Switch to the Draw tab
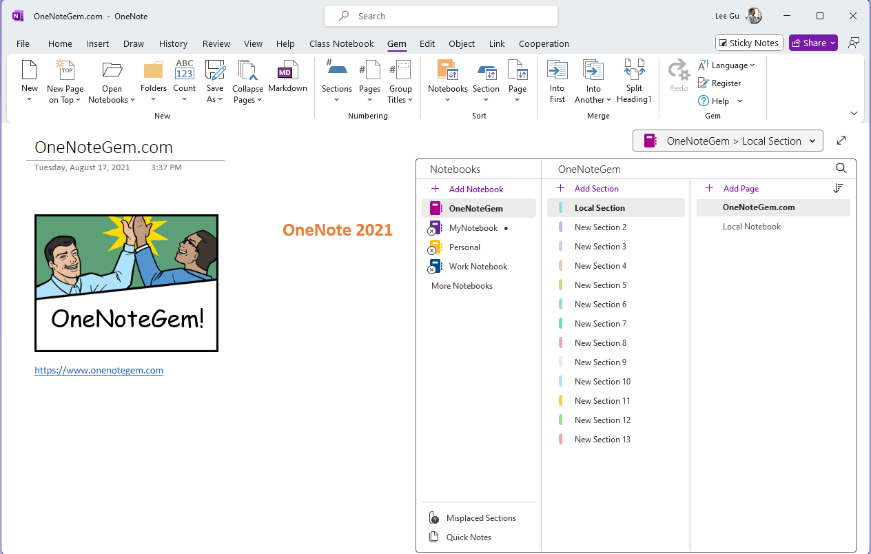This screenshot has width=871, height=554. pyautogui.click(x=134, y=43)
